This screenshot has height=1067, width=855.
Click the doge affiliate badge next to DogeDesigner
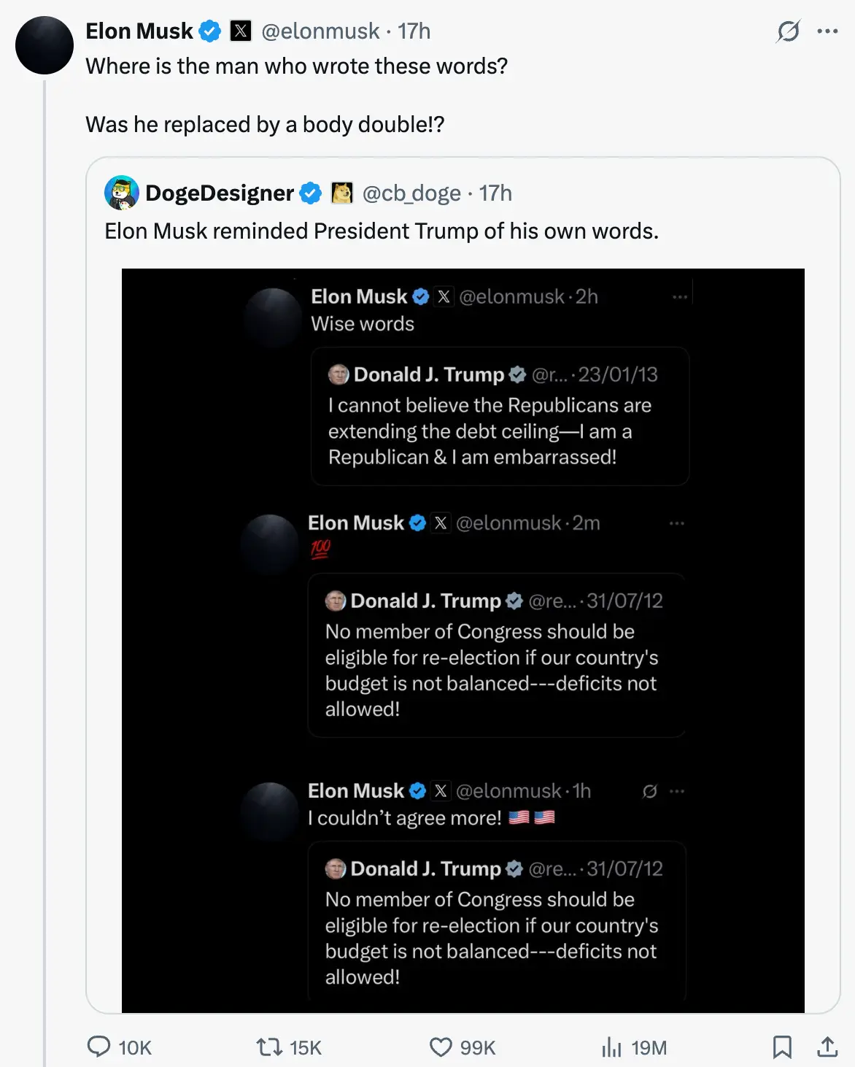coord(342,193)
